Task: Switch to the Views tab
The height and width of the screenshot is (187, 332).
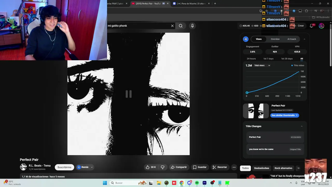Action: [x=259, y=39]
